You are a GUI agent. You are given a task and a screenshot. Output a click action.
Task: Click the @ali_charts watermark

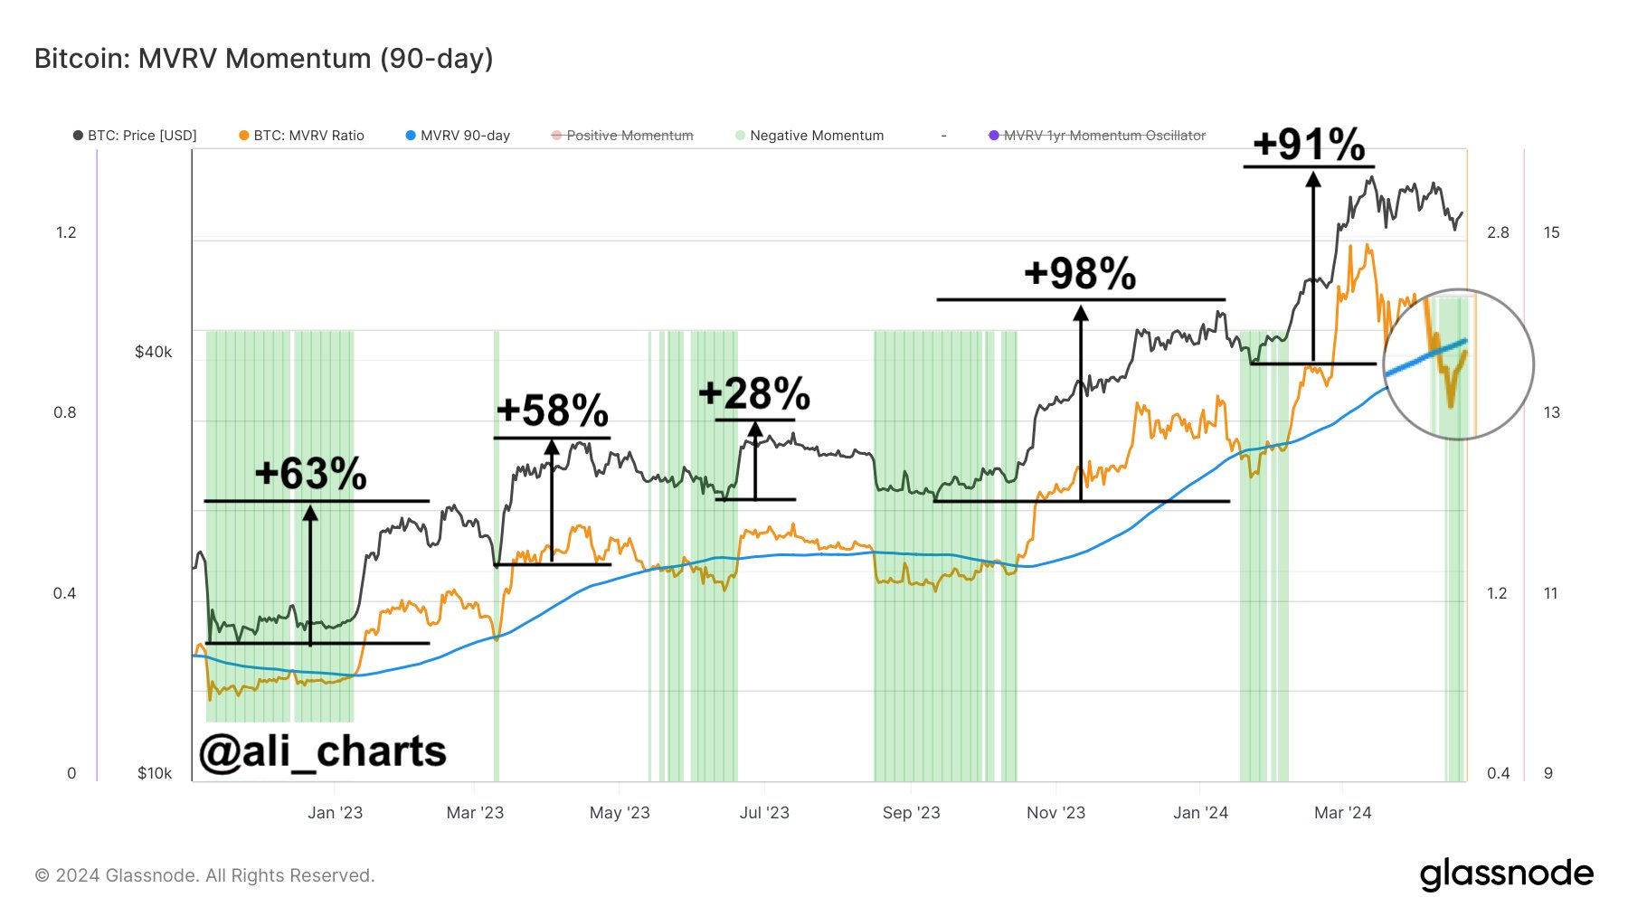pos(323,751)
